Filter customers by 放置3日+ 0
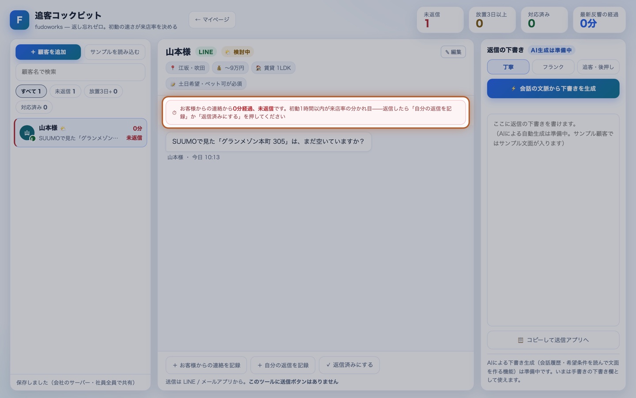Viewport: 636px width, 398px height. coord(103,91)
